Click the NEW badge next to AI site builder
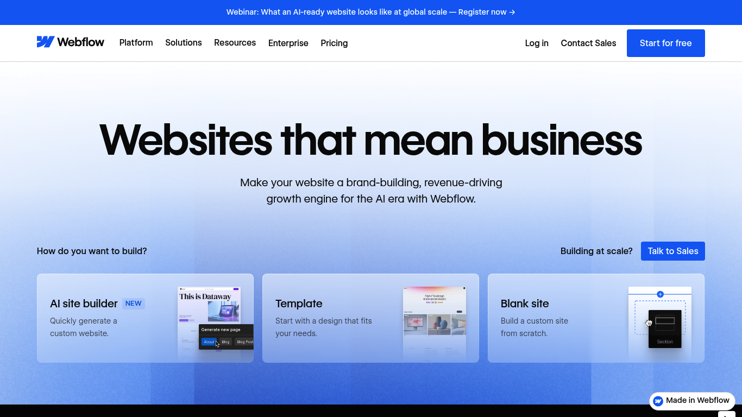742x417 pixels. click(x=133, y=304)
